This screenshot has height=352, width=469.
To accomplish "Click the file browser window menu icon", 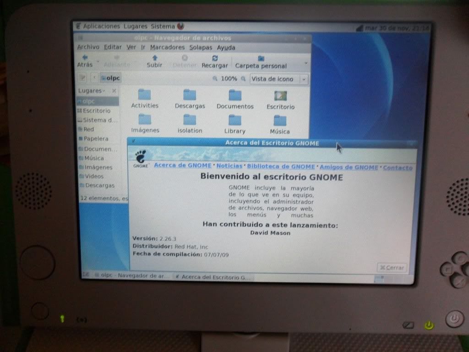I will pos(80,38).
